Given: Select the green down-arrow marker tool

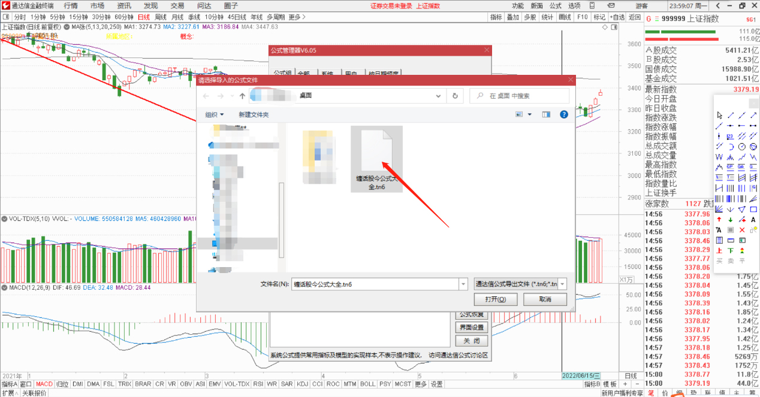Looking at the screenshot, I should tap(731, 219).
